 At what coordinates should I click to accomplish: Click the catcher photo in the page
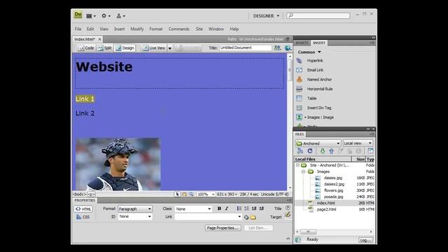tap(118, 164)
